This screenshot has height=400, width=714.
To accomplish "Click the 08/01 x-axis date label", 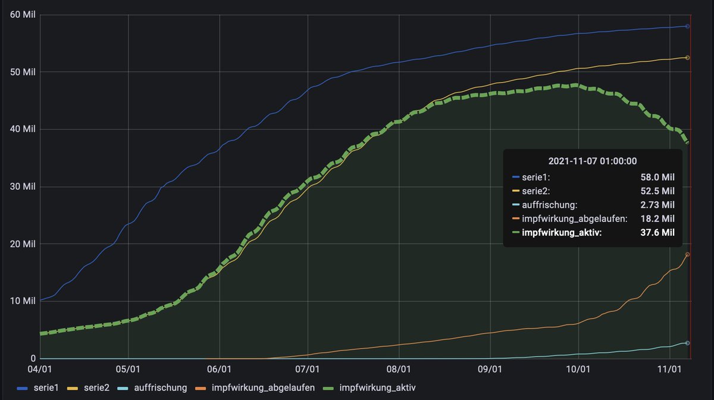I will coord(399,369).
